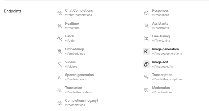Click the Speech generation icon
The image size is (209, 111).
[x=59, y=77]
